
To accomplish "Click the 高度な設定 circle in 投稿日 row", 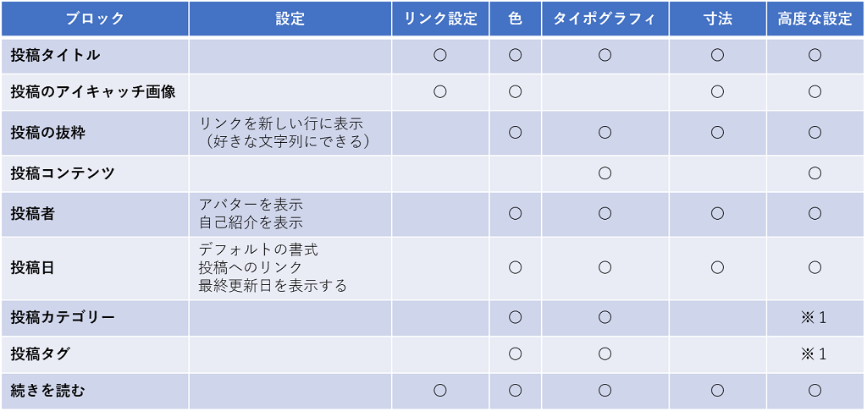I will pyautogui.click(x=815, y=268).
